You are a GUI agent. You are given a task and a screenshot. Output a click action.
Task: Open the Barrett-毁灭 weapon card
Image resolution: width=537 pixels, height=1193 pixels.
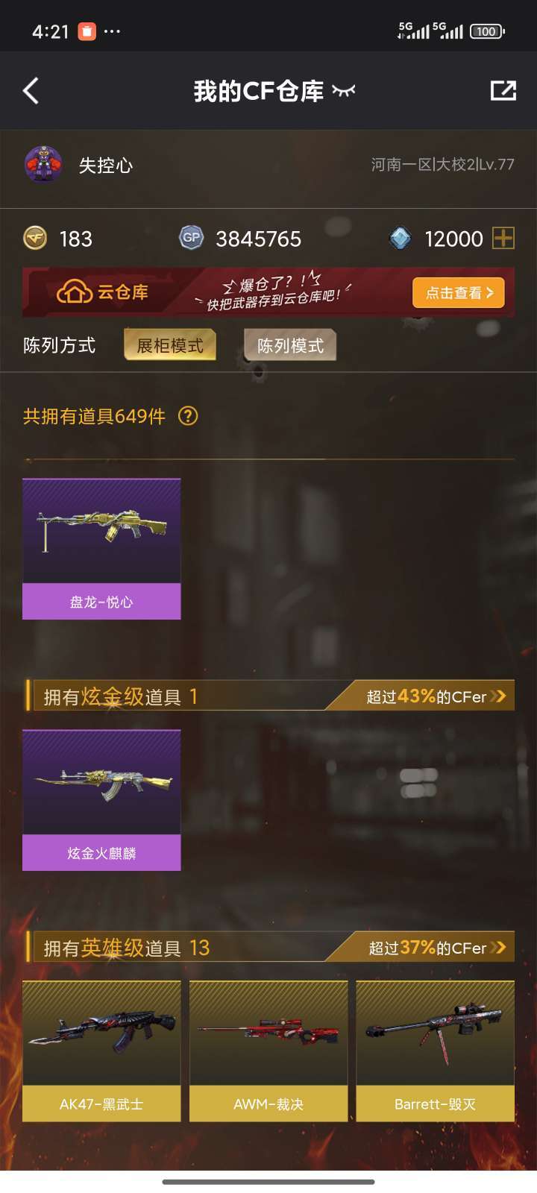tap(436, 1051)
